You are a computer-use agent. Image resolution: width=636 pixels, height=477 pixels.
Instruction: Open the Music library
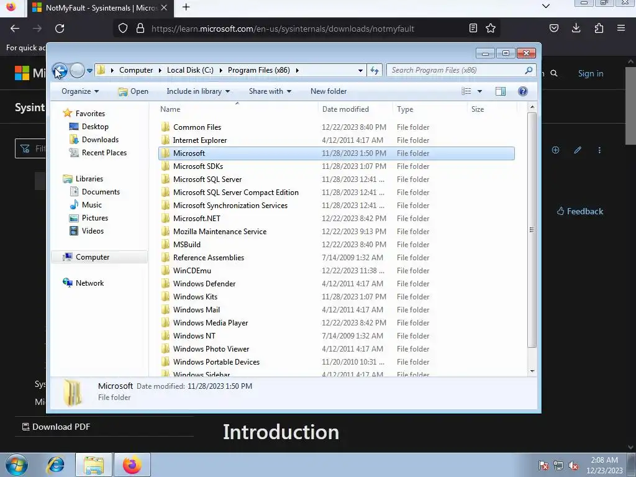coord(92,205)
